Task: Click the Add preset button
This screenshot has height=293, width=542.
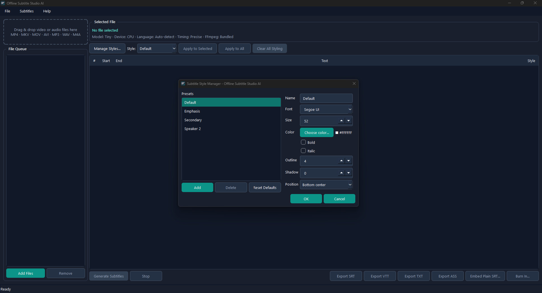Action: point(197,188)
